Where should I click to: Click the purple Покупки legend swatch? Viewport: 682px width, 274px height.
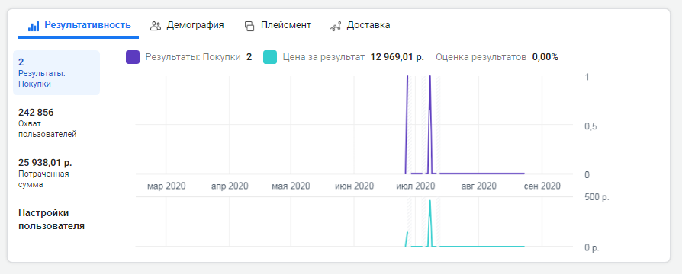133,57
